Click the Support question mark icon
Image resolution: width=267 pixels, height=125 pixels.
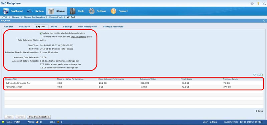click(x=113, y=11)
